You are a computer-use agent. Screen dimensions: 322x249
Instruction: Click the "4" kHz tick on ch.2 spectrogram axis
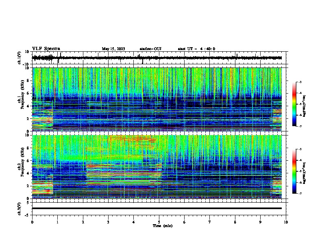(28, 173)
